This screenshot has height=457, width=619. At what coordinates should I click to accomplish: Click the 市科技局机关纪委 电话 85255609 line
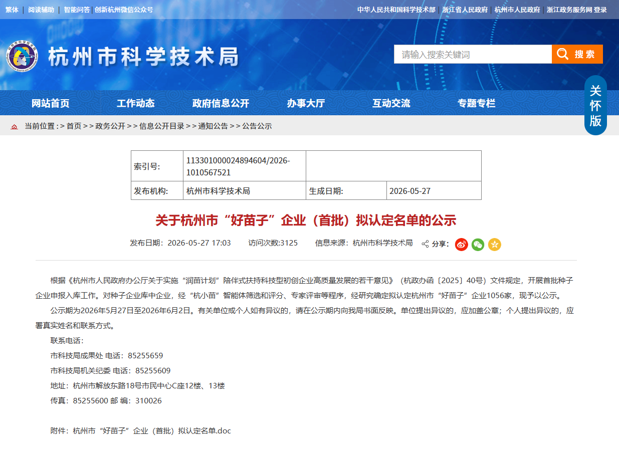[111, 371]
